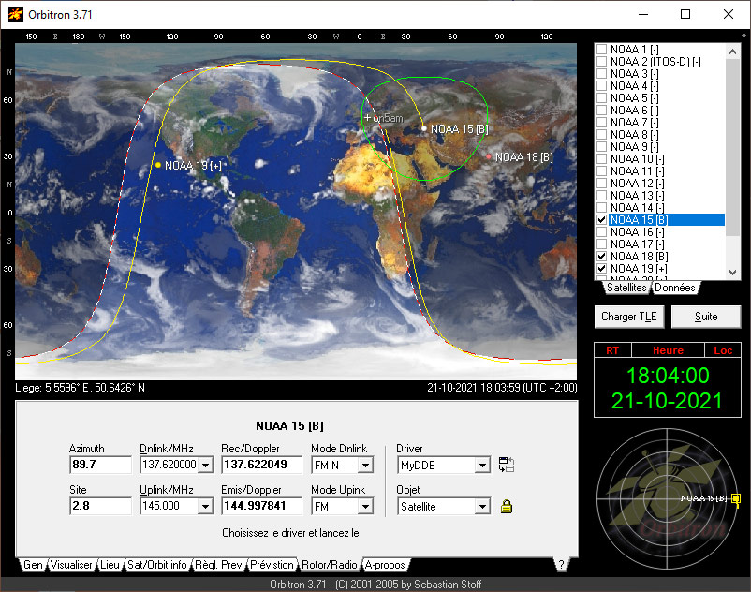
Task: Check the NOAA 17 [-] checkbox
Action: click(x=602, y=244)
